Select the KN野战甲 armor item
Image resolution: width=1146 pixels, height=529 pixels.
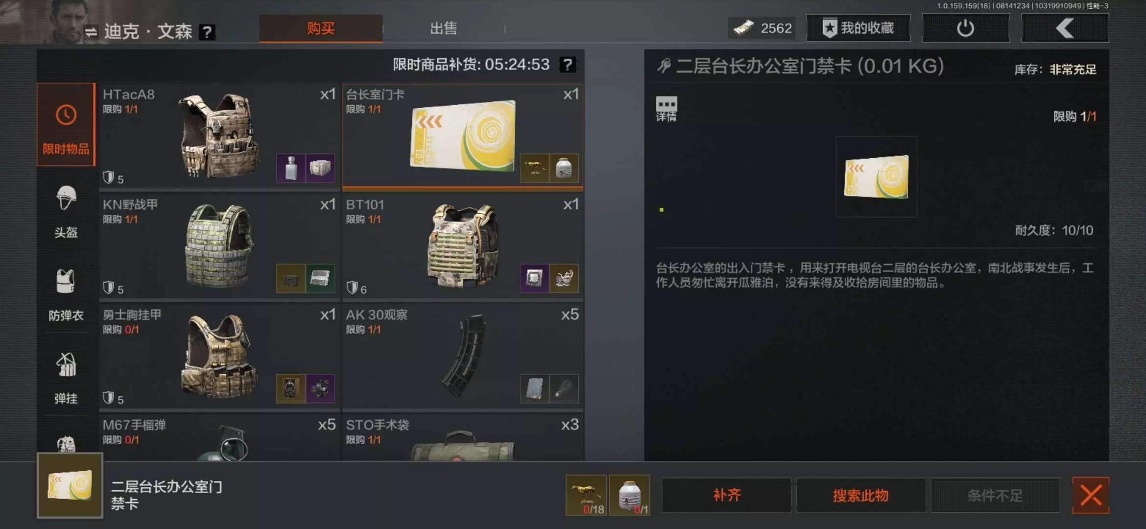219,246
